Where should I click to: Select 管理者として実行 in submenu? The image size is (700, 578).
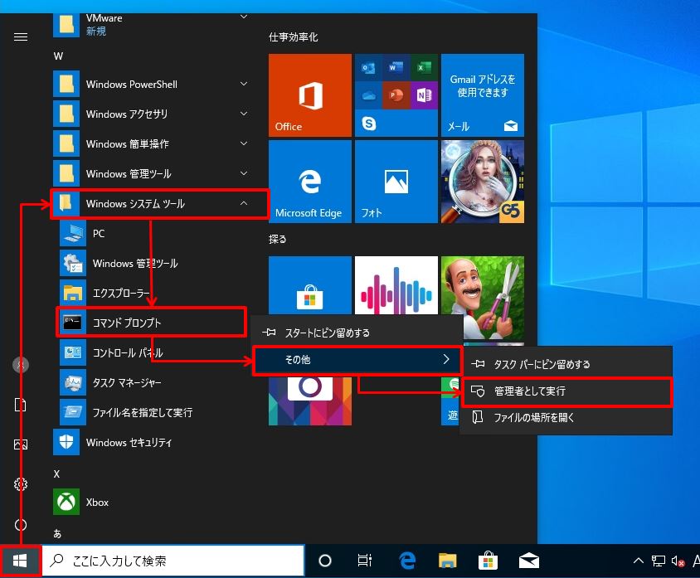coord(566,391)
